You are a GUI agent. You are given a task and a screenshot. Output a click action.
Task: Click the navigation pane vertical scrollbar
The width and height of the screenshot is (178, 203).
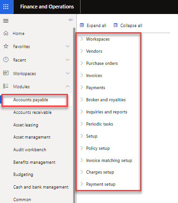coord(74,115)
